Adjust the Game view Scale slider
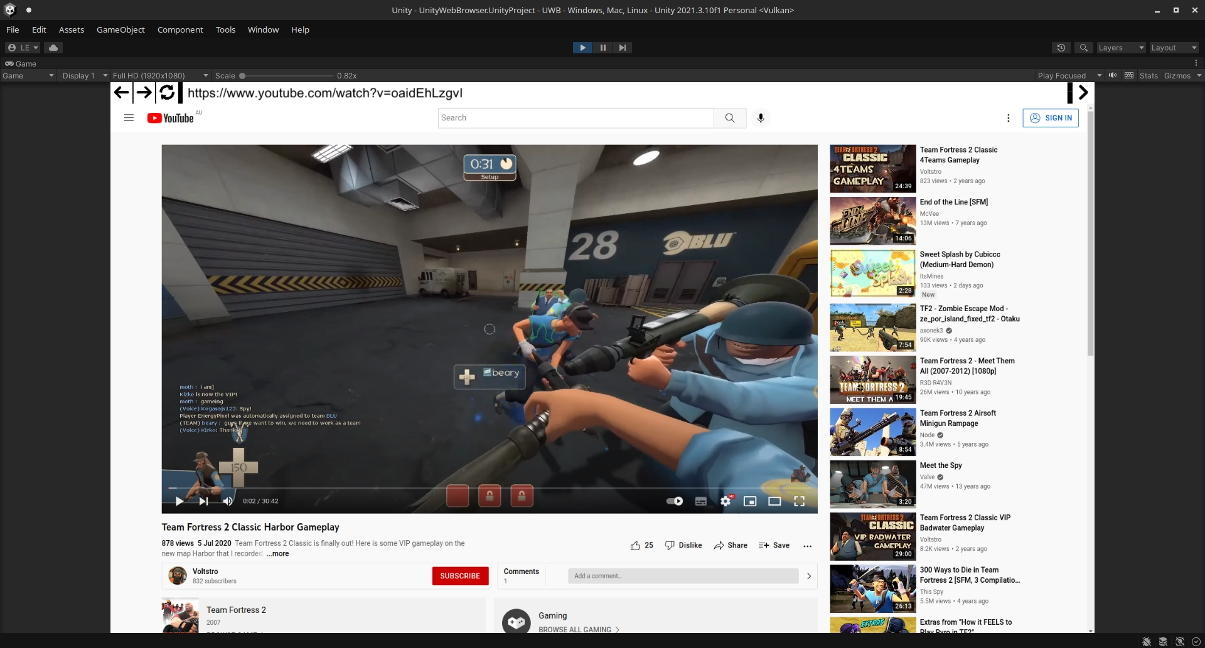 click(287, 76)
